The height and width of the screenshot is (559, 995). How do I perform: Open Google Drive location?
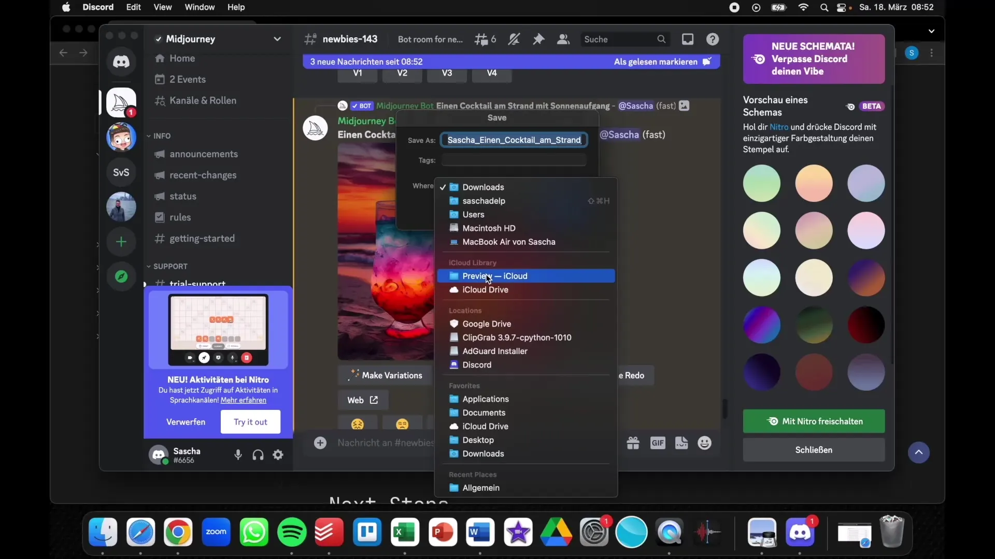click(x=487, y=323)
